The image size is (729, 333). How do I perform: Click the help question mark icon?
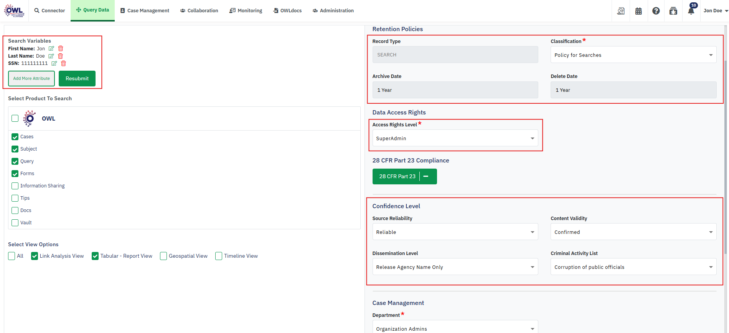[x=656, y=11]
